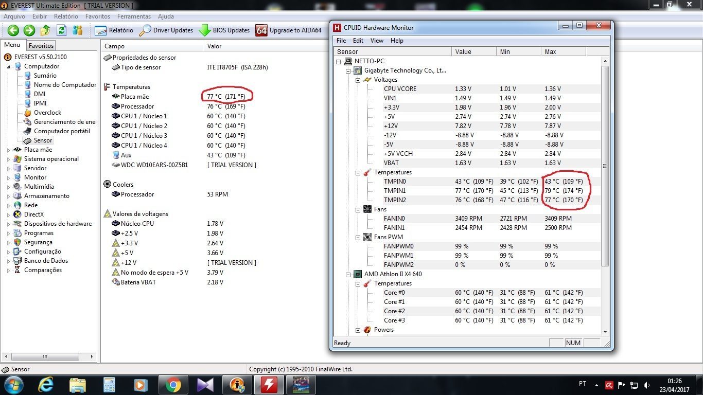
Task: Open the Exibir menu
Action: point(40,16)
